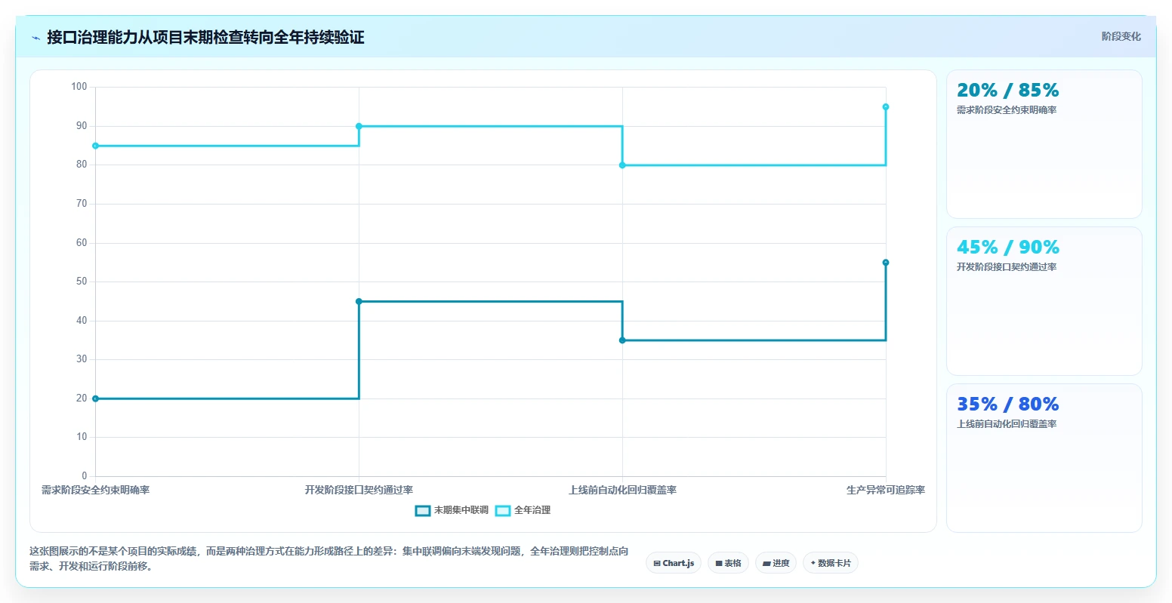Click the card caption 上线前自动化回归覆盖率 under 35% / 80%
The height and width of the screenshot is (603, 1172).
(x=1007, y=424)
